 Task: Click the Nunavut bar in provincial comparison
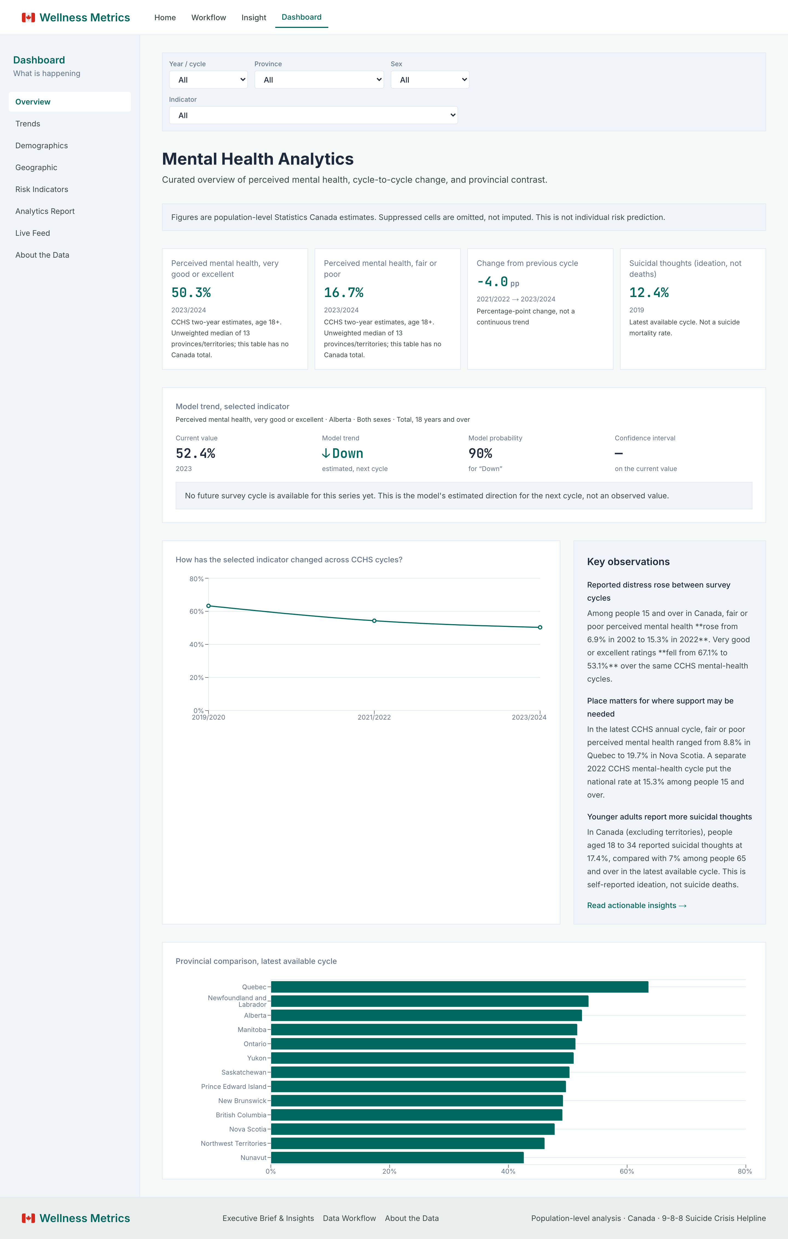click(x=397, y=1157)
